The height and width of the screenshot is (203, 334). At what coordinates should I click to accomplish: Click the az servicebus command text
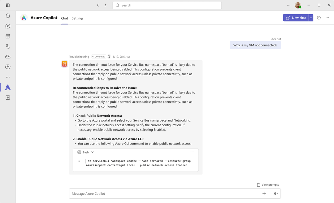[x=138, y=163]
